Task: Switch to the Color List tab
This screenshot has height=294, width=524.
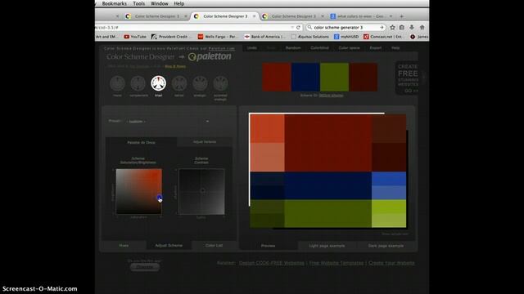Action: coord(214,245)
